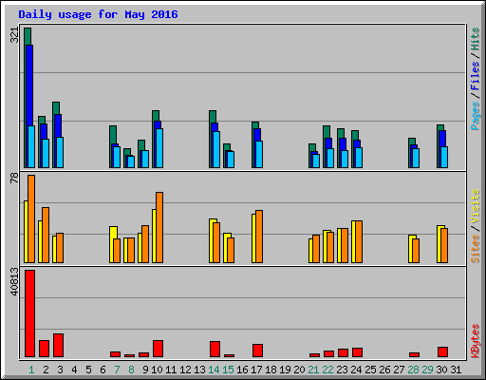Select the cyan pages bar for day 17
Screen dimensions: 486x380
259,154
